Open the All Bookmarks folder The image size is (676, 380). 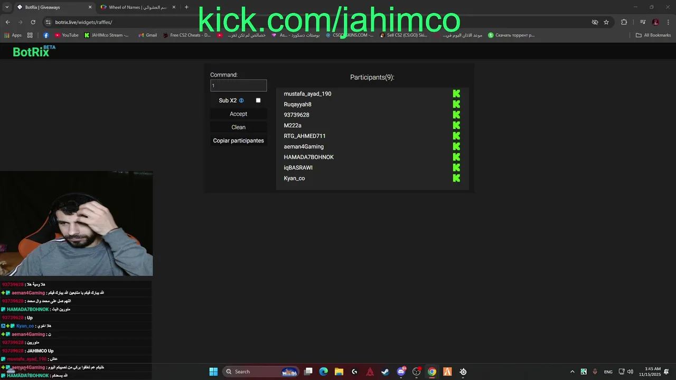click(653, 35)
